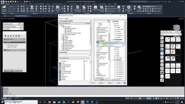This screenshot has width=185, height=104.
Task: Check the Hyperlink checkbox
Action: (x=115, y=38)
